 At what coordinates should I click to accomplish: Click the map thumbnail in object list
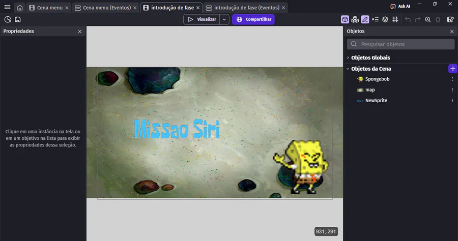(360, 90)
